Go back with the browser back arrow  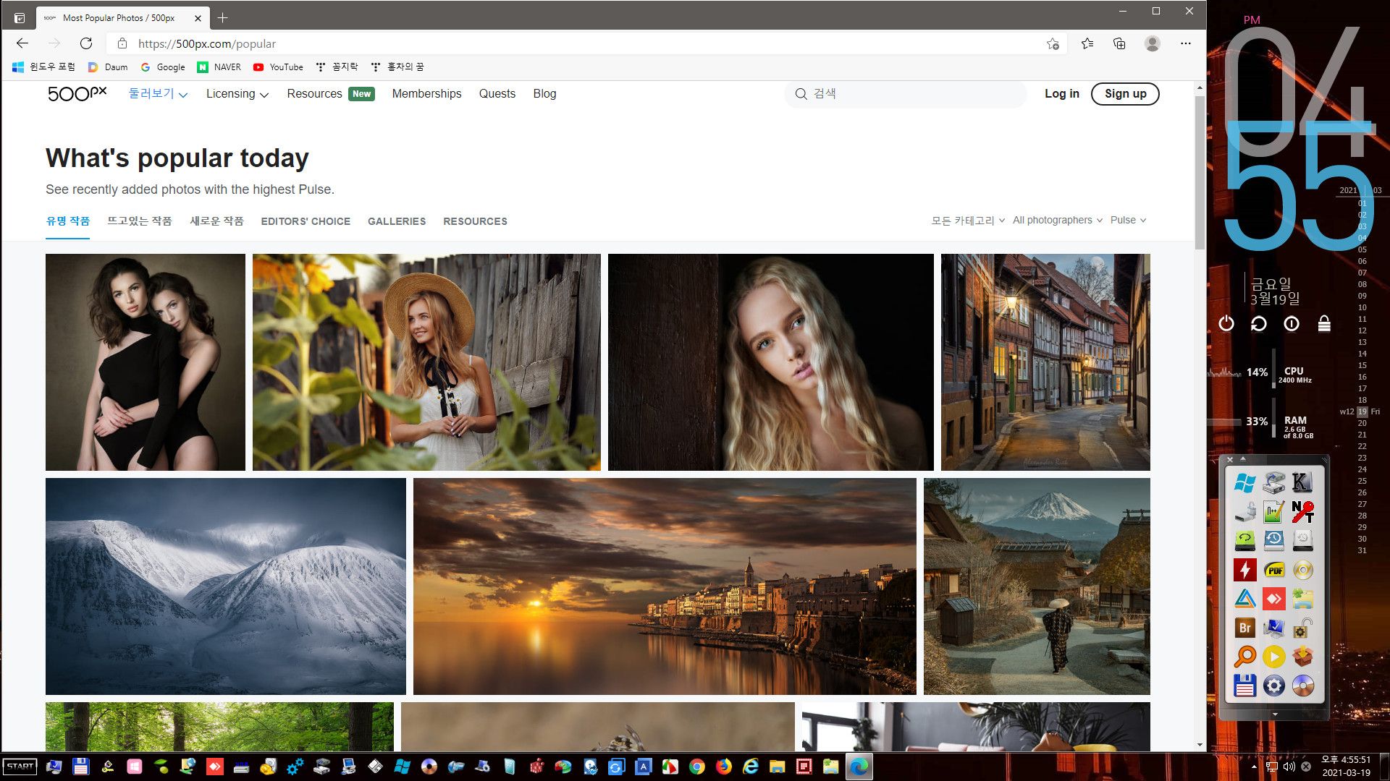[22, 43]
